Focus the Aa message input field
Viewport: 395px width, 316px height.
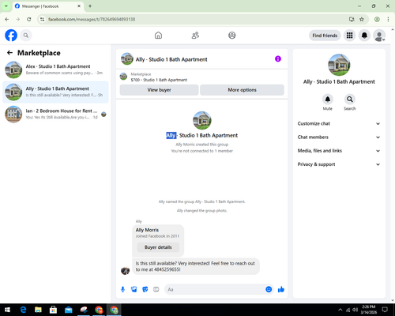215,289
